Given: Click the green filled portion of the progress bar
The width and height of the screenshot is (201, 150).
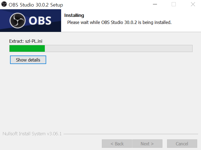Looking at the screenshot, I should pos(27,48).
